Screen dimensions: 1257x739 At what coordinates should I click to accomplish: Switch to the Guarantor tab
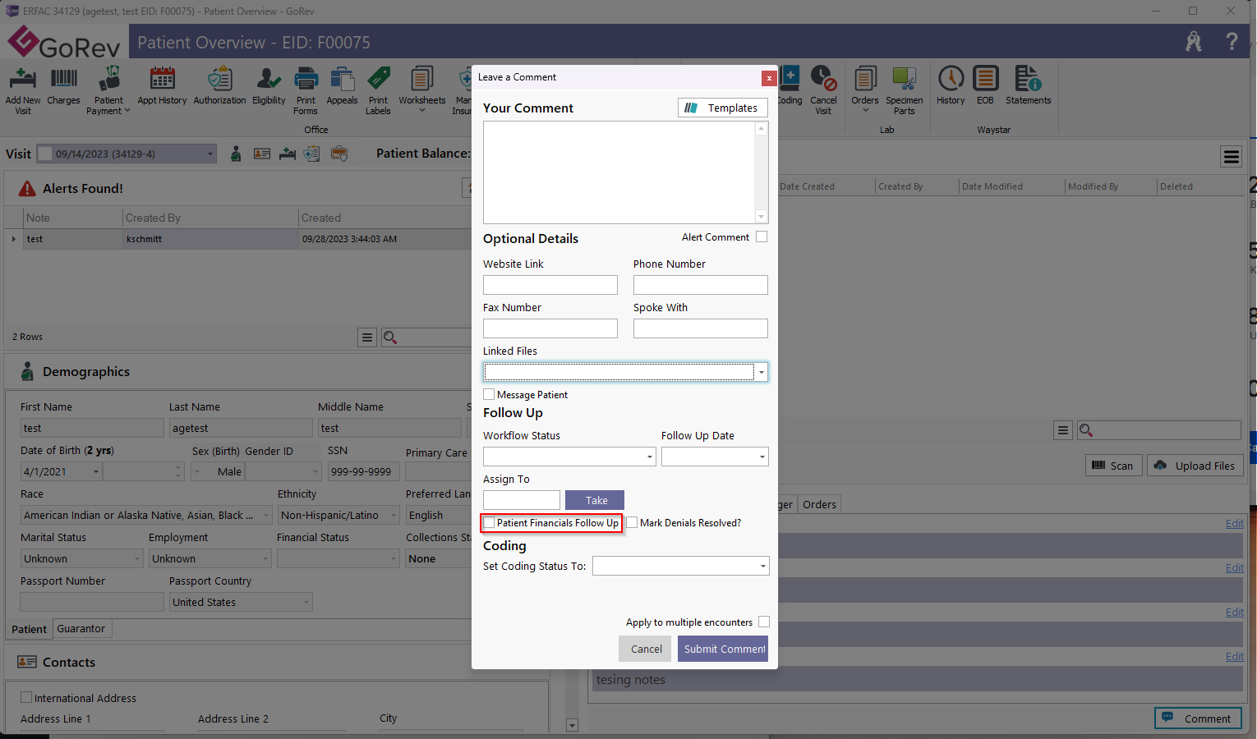81,628
